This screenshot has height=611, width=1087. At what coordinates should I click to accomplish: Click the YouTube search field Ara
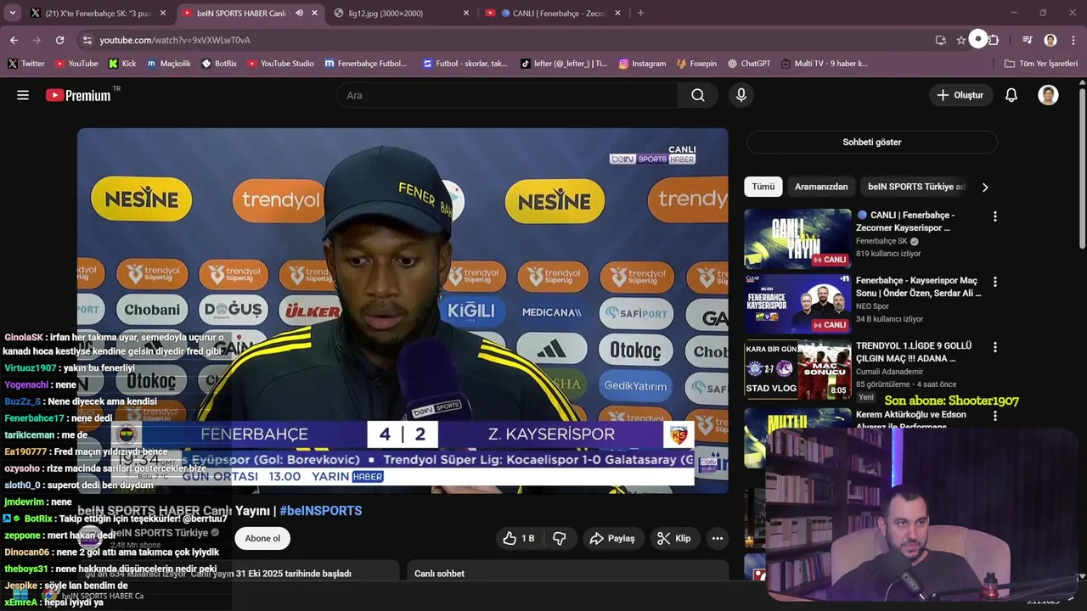tap(507, 95)
